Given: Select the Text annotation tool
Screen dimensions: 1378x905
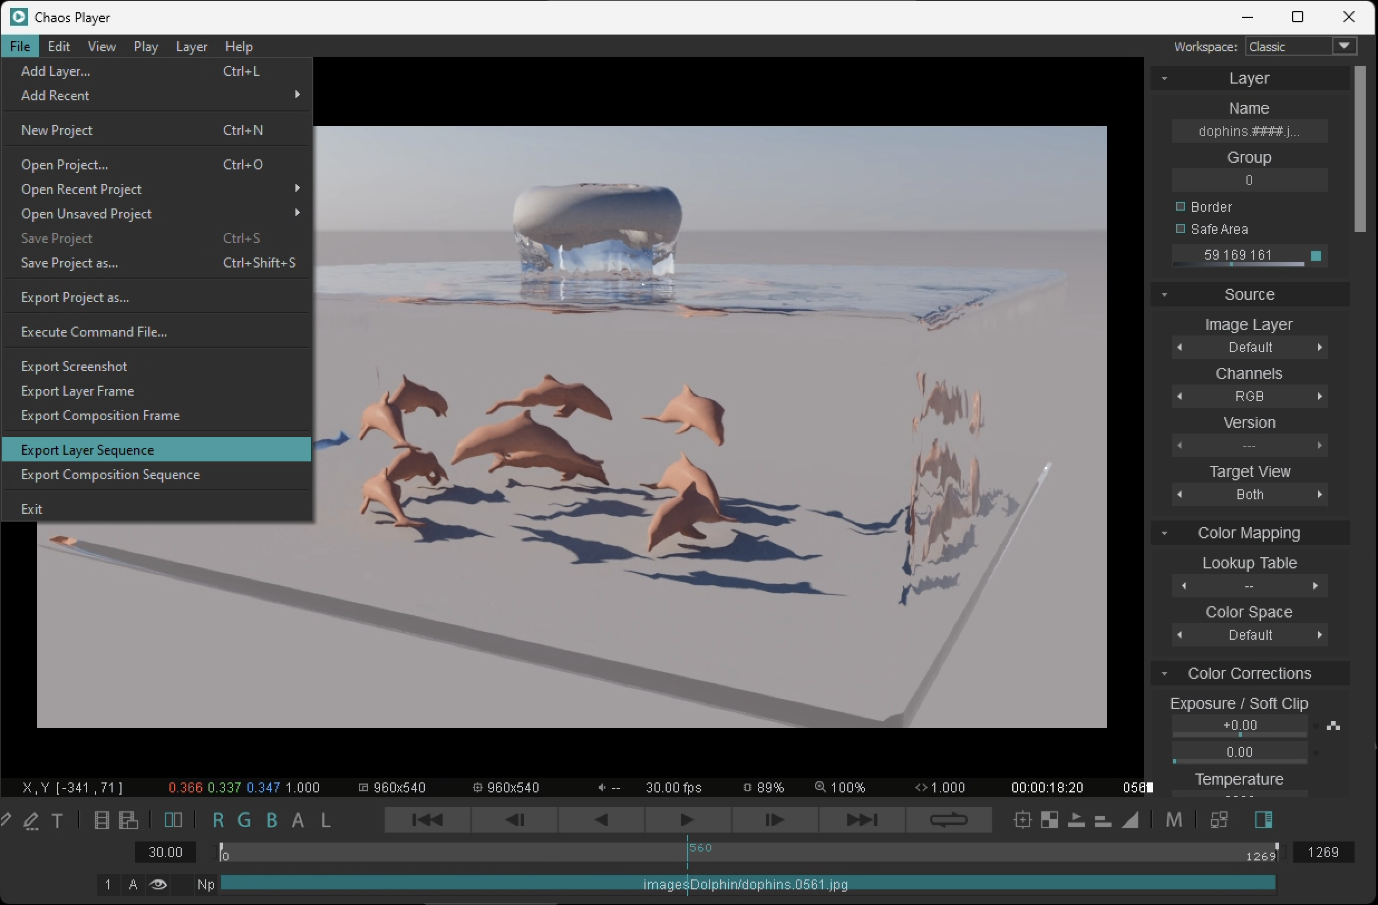Looking at the screenshot, I should click(57, 820).
